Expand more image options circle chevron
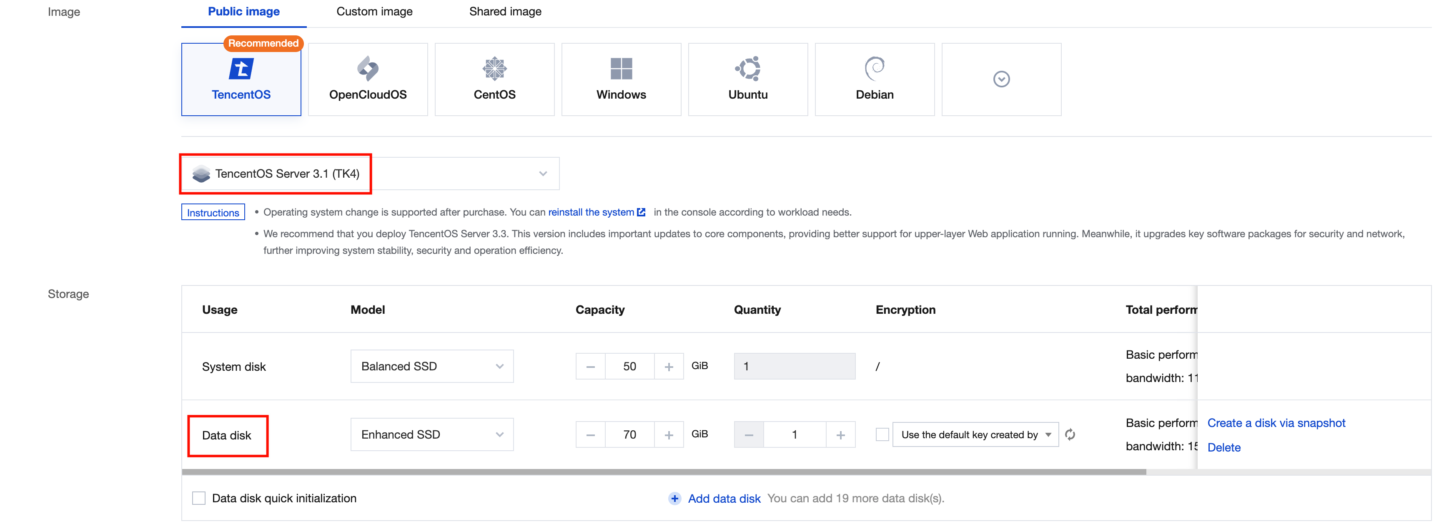 click(1001, 79)
